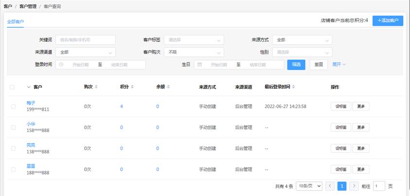The height and width of the screenshot is (196, 410).
Task: Toggle select-all checkbox in table header
Action: tap(12, 87)
